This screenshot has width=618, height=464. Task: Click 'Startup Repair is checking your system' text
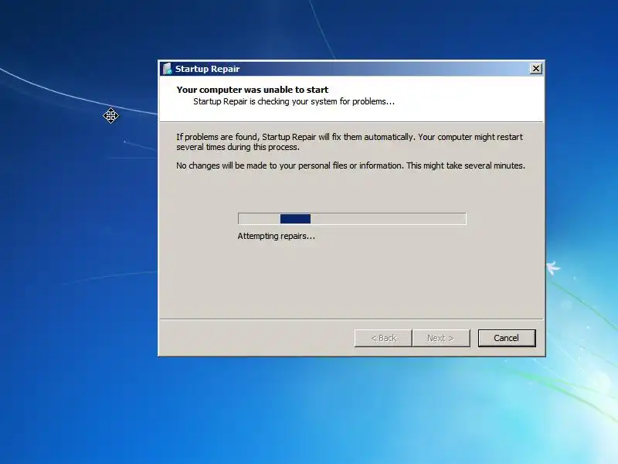pyautogui.click(x=294, y=101)
